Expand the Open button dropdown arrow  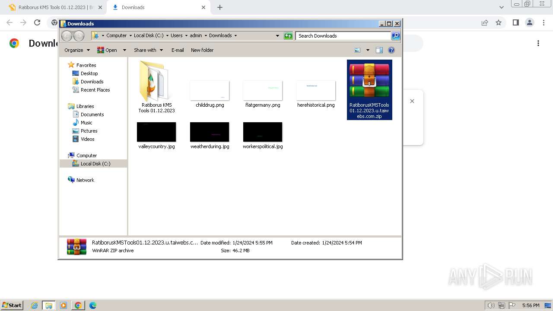124,50
